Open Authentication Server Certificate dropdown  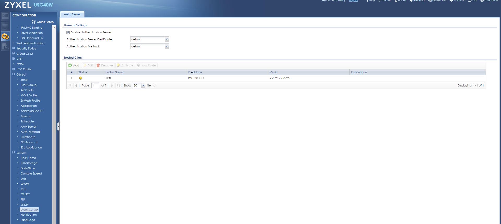[167, 39]
